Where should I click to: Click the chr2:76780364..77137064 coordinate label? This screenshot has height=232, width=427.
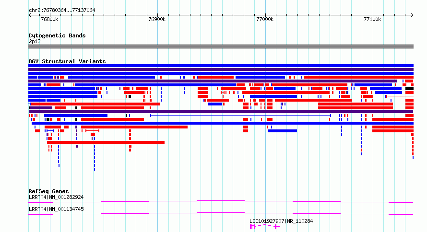point(62,11)
